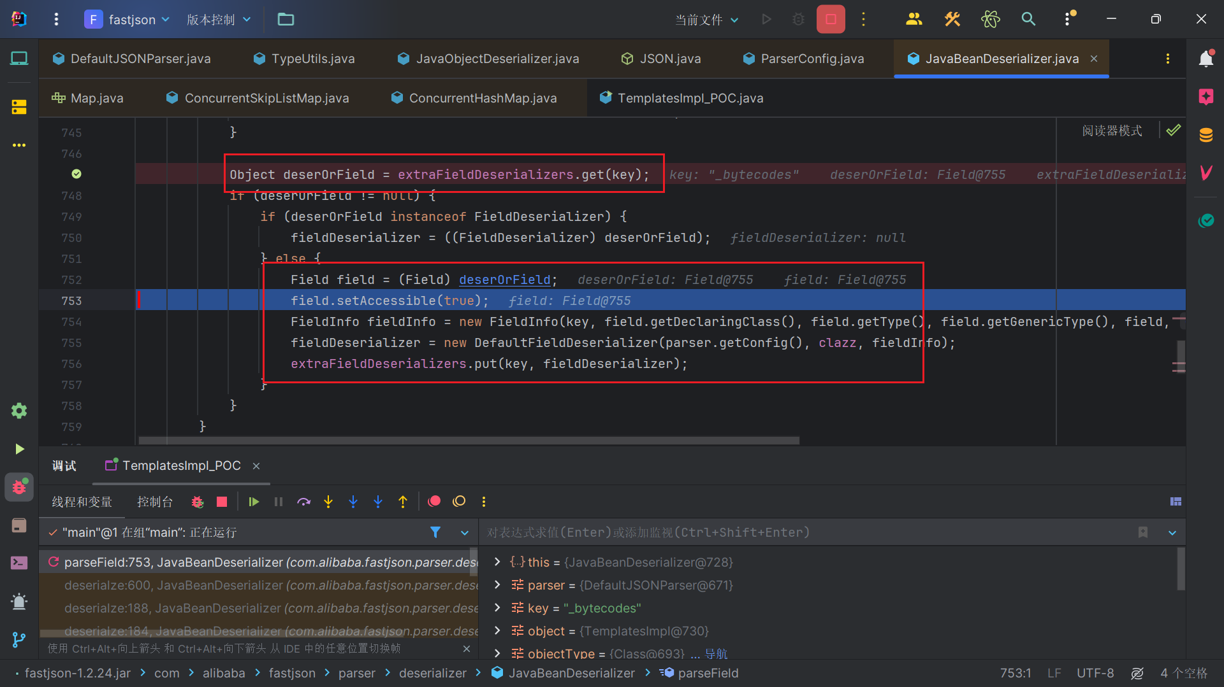Image resolution: width=1224 pixels, height=687 pixels.
Task: Open the fastjson project dropdown
Action: point(127,19)
